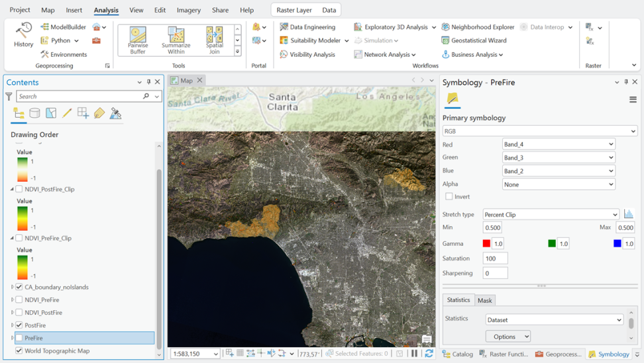Open the Project menu tab
644x363 pixels.
point(20,10)
